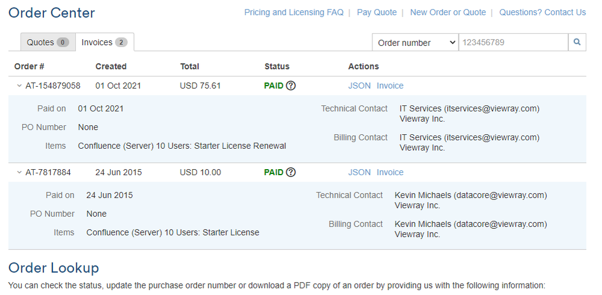602x295 pixels.
Task: Click help icon beside PAID for AT-7817884
Action: pyautogui.click(x=291, y=172)
